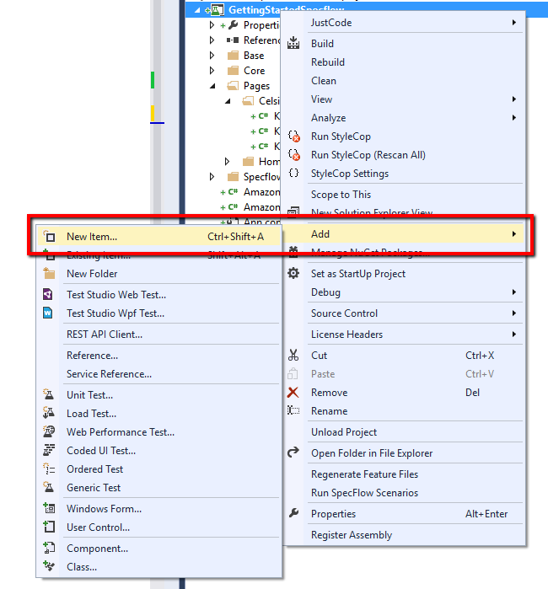
Task: Click the scissors Cut icon
Action: tap(293, 356)
